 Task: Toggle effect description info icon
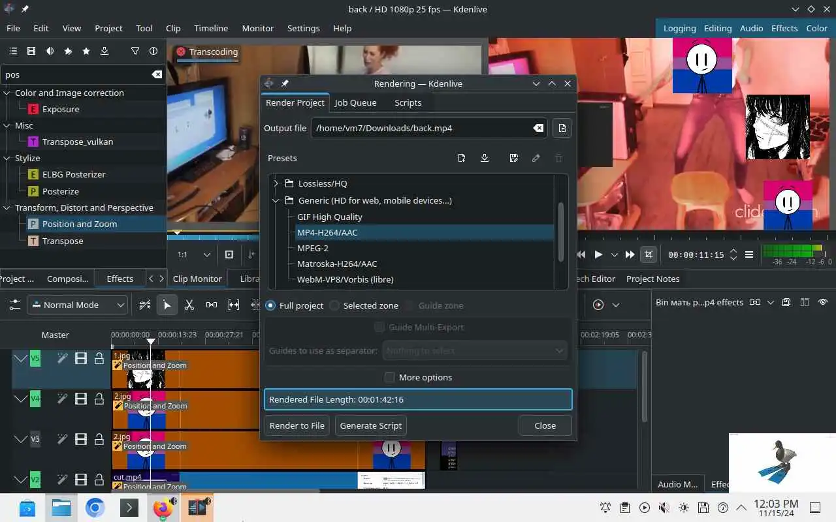(x=153, y=51)
